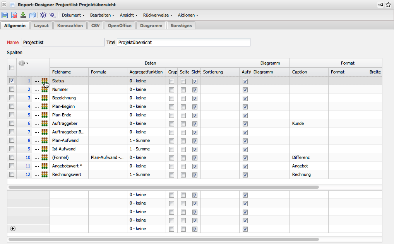Click the green download arrow toolbar icon

[23, 15]
